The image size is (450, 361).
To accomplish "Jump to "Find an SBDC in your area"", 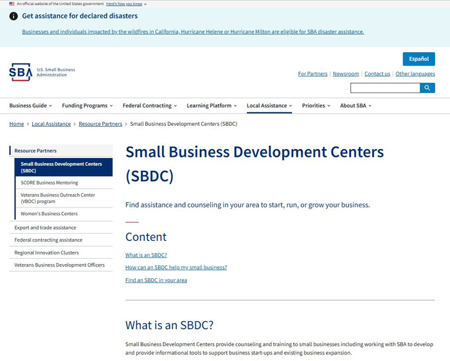I will pyautogui.click(x=156, y=280).
